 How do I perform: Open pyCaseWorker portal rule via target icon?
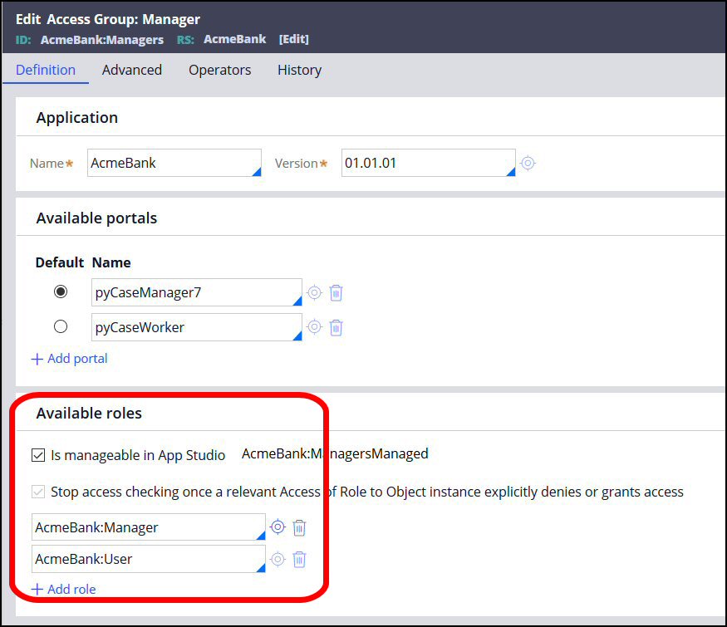pos(314,327)
